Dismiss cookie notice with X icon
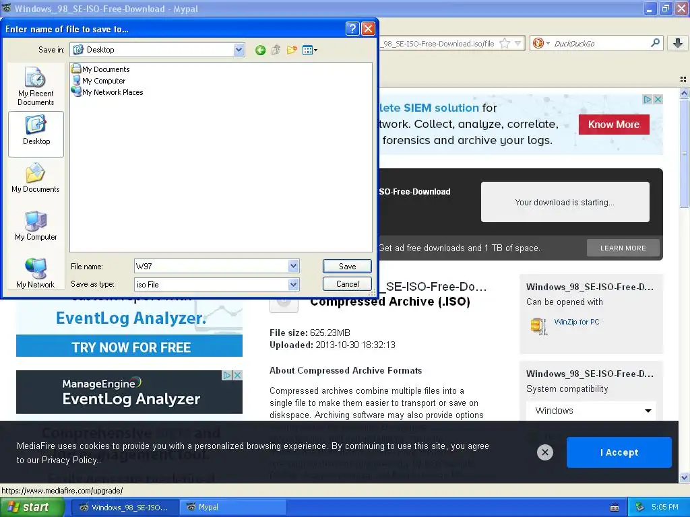Image resolution: width=690 pixels, height=517 pixels. pos(544,452)
